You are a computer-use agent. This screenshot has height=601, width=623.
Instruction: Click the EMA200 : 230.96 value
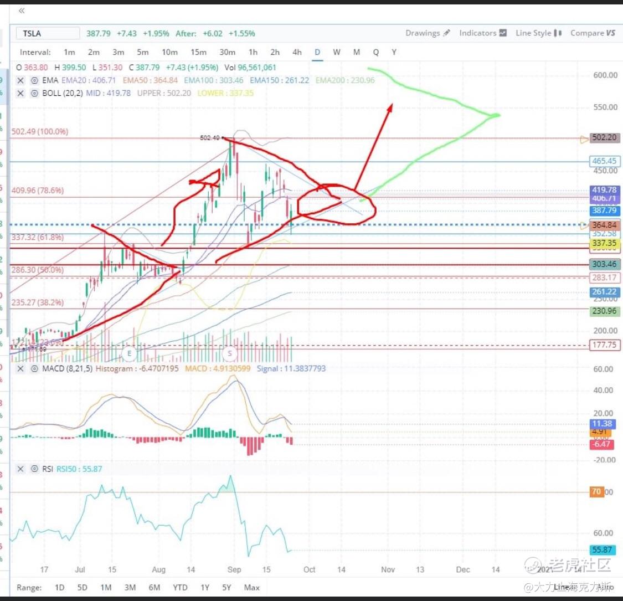pyautogui.click(x=345, y=80)
